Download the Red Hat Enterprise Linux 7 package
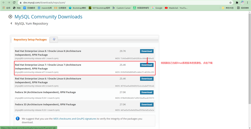The width and height of the screenshot is (251, 129). pyautogui.click(x=147, y=65)
